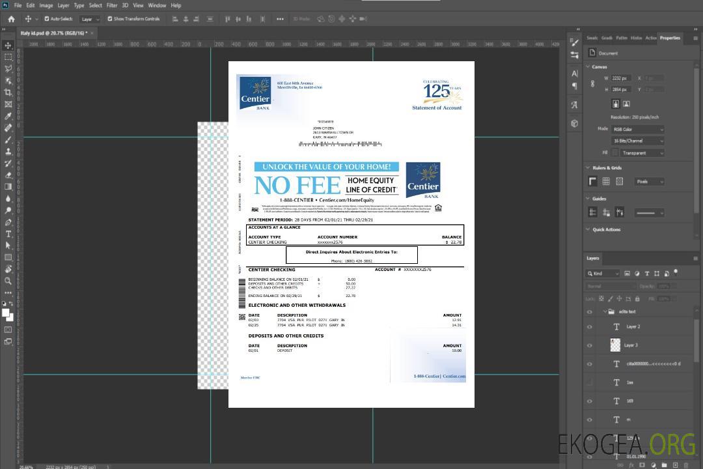This screenshot has height=469, width=703.
Task: Open the RGB Color mode dropdown
Action: [x=637, y=129]
